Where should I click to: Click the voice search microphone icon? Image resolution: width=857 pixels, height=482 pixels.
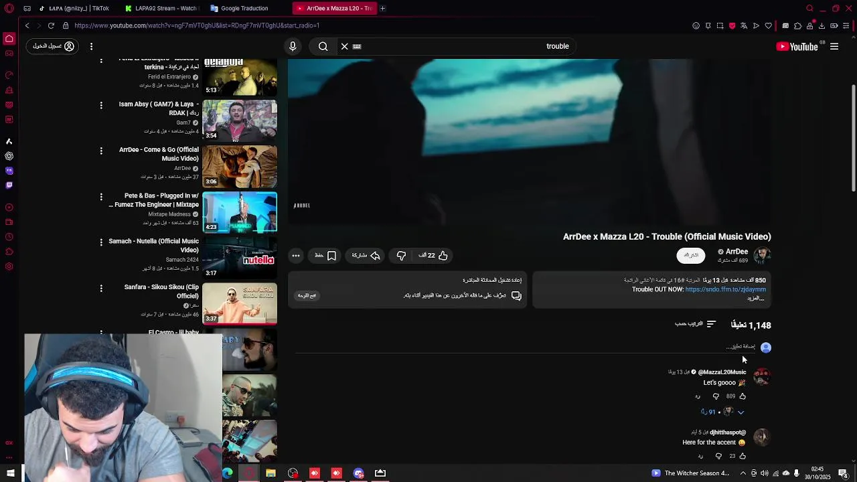pos(293,46)
